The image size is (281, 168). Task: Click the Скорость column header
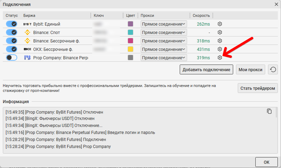(201, 15)
